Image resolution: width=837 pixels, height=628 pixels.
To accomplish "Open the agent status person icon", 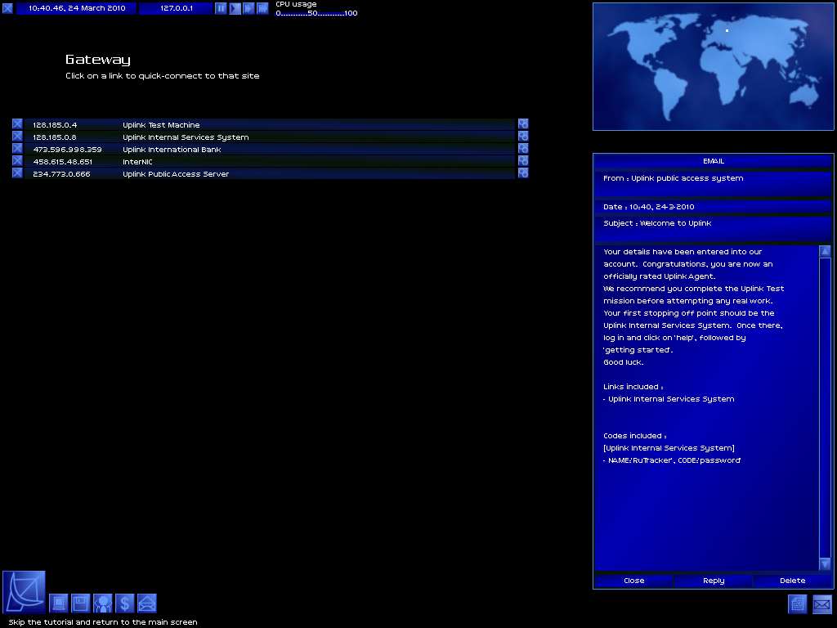I will [x=102, y=603].
